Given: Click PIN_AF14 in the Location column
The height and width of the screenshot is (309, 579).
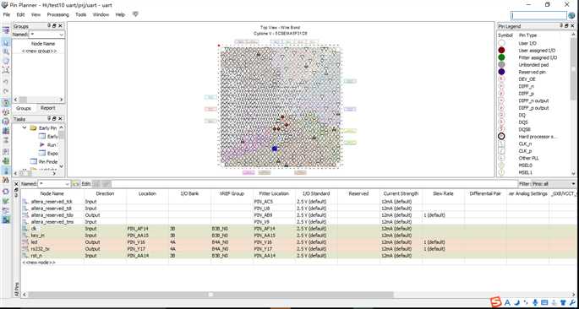Looking at the screenshot, I should [x=138, y=229].
